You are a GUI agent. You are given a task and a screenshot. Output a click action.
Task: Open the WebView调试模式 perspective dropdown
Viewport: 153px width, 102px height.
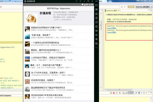point(144,7)
